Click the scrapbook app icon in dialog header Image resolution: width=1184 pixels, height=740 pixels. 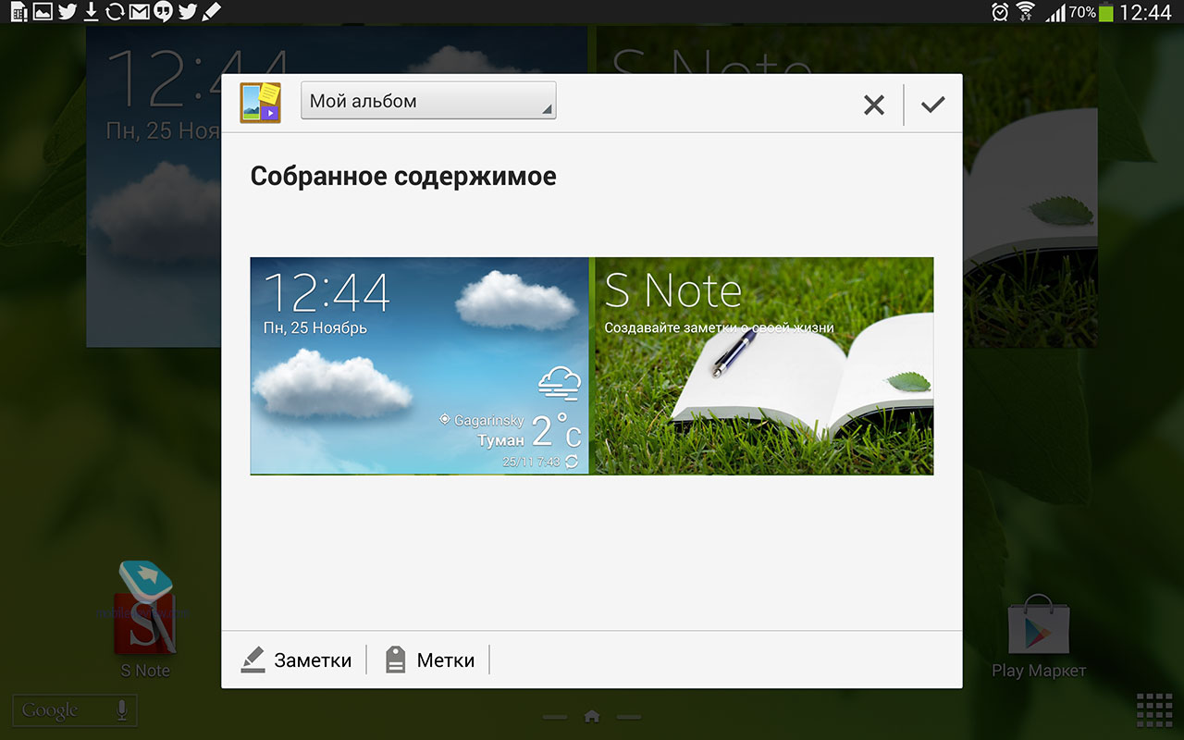[x=261, y=102]
